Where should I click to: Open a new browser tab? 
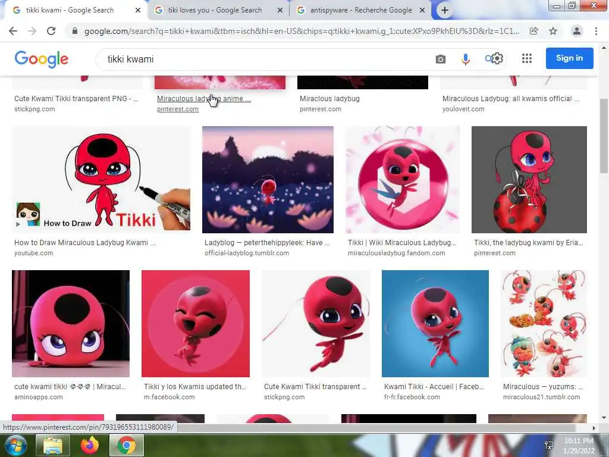point(445,11)
